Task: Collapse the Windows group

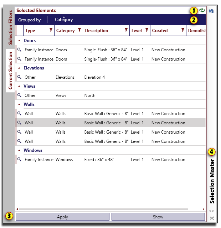Action: pos(19,151)
